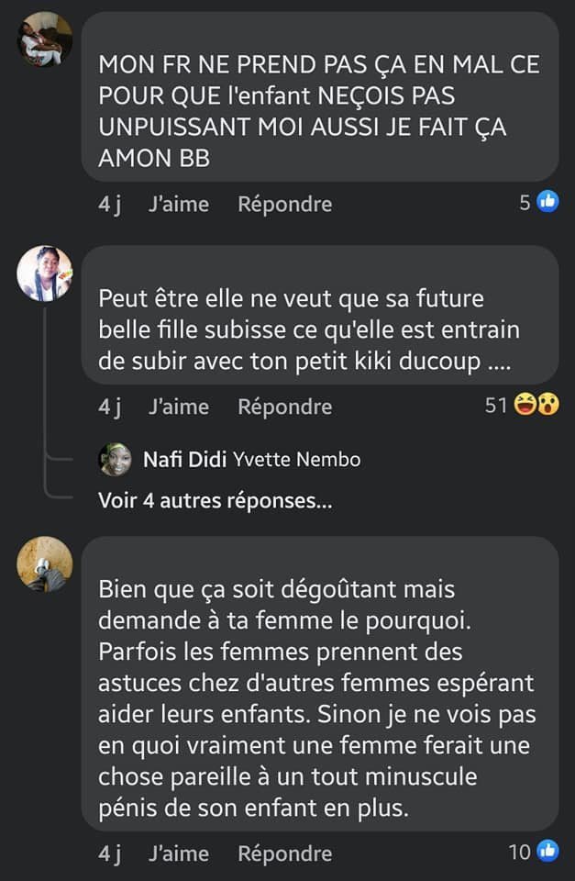
Task: Click the Yvette Nembo mention
Action: [297, 460]
